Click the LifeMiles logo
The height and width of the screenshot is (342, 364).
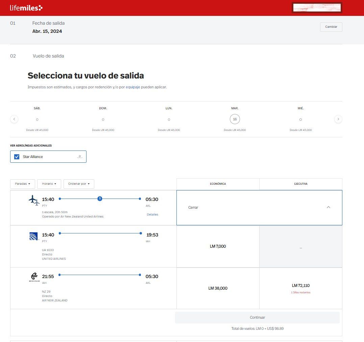coord(26,8)
